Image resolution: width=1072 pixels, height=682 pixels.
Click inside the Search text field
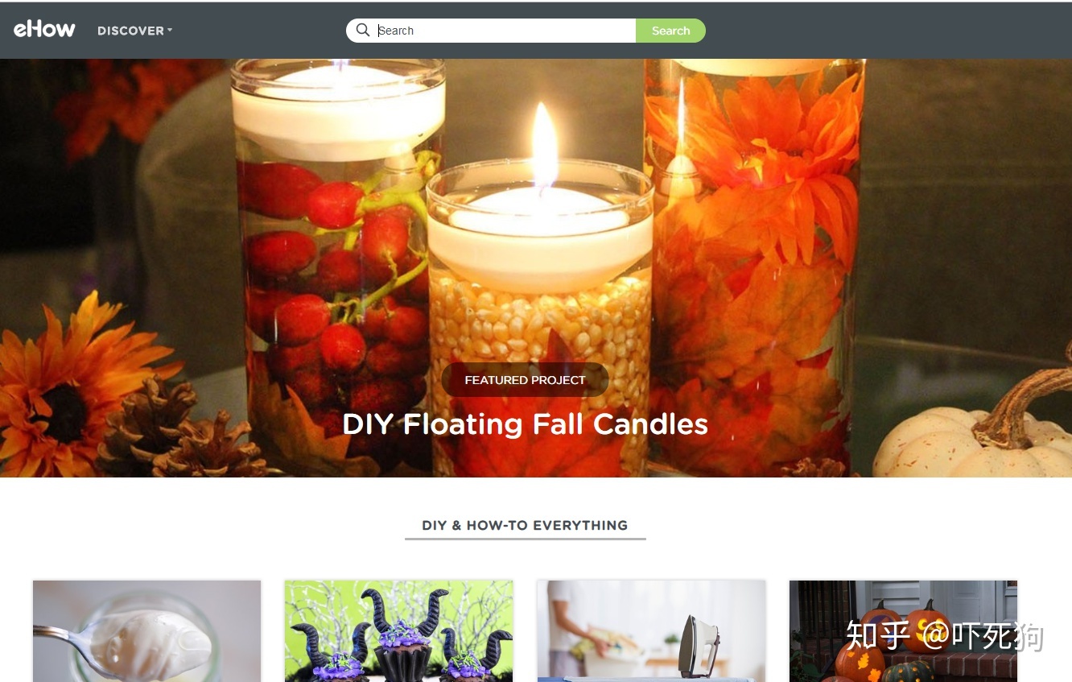click(x=505, y=31)
